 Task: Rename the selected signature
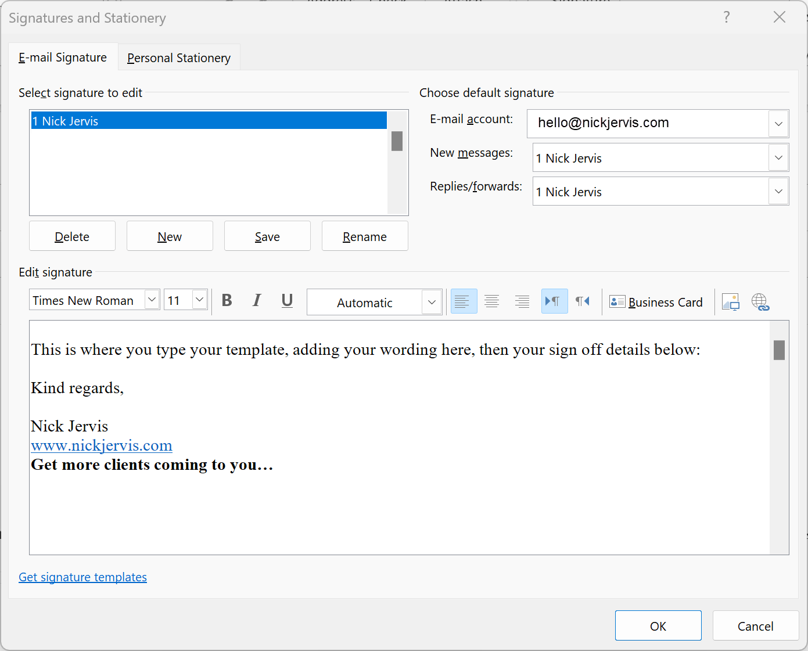(x=364, y=236)
